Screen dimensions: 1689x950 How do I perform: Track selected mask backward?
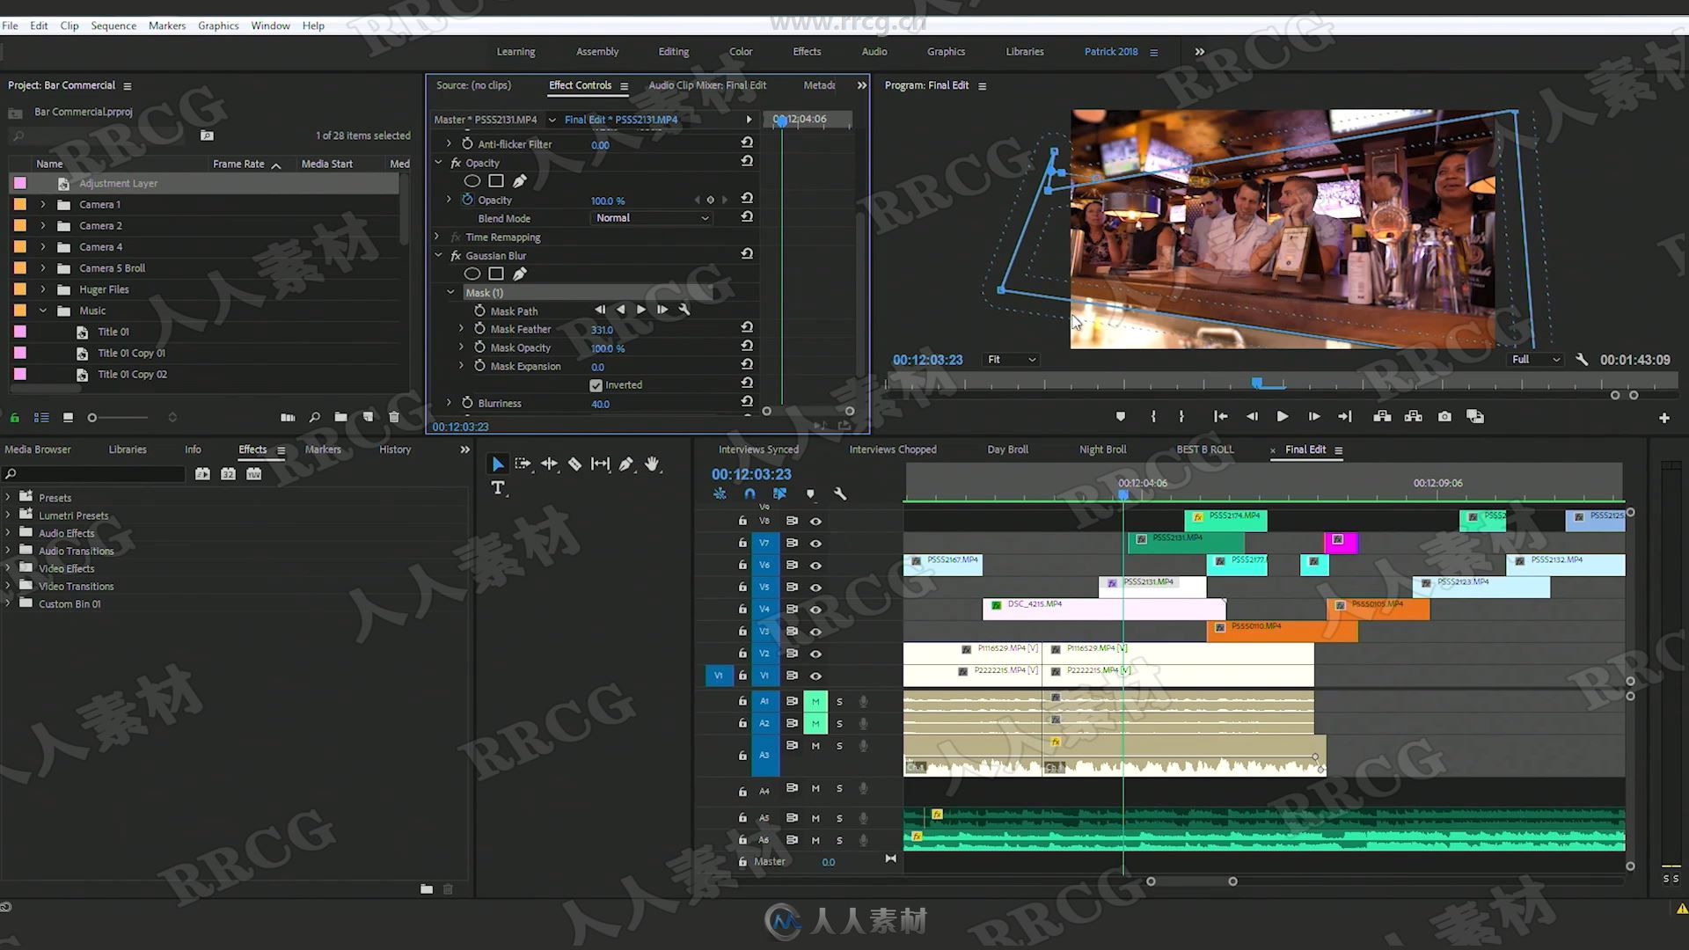point(620,310)
